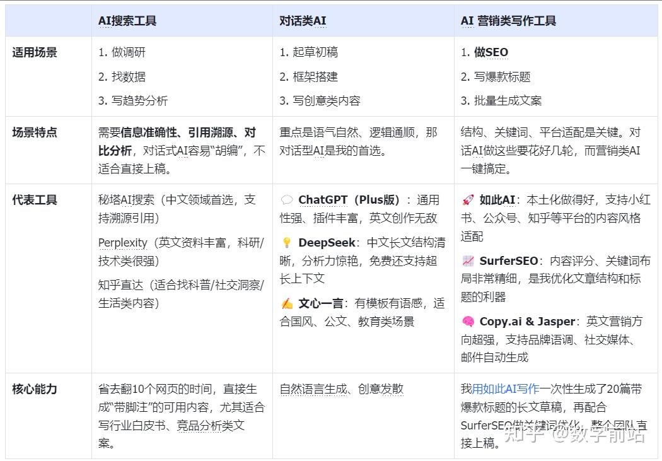Click the rocket emoji beside 如此AI
Viewport: 662px width, 461px height.
(x=468, y=200)
